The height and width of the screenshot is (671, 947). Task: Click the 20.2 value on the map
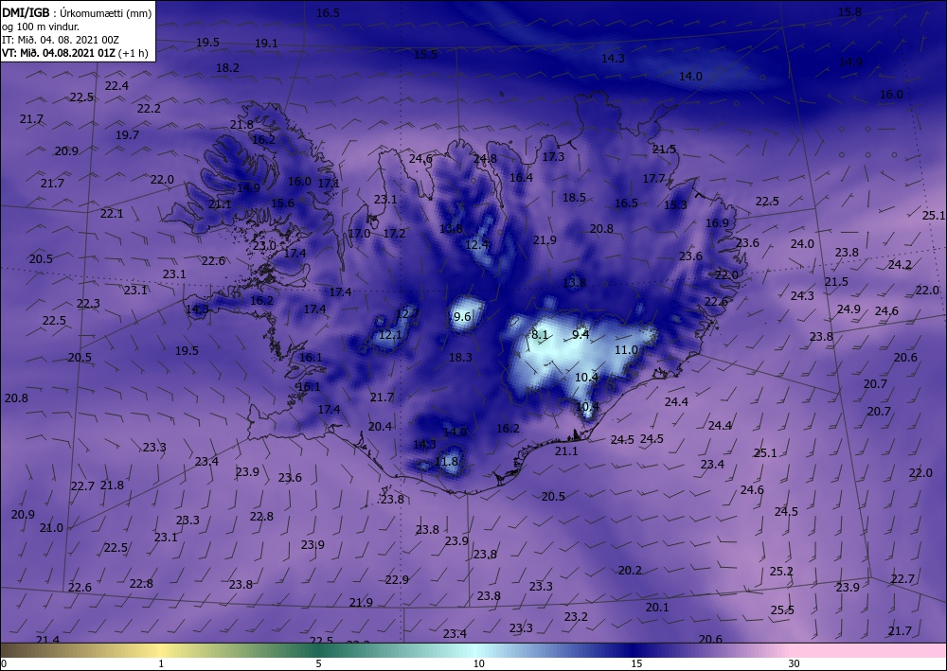click(x=630, y=571)
